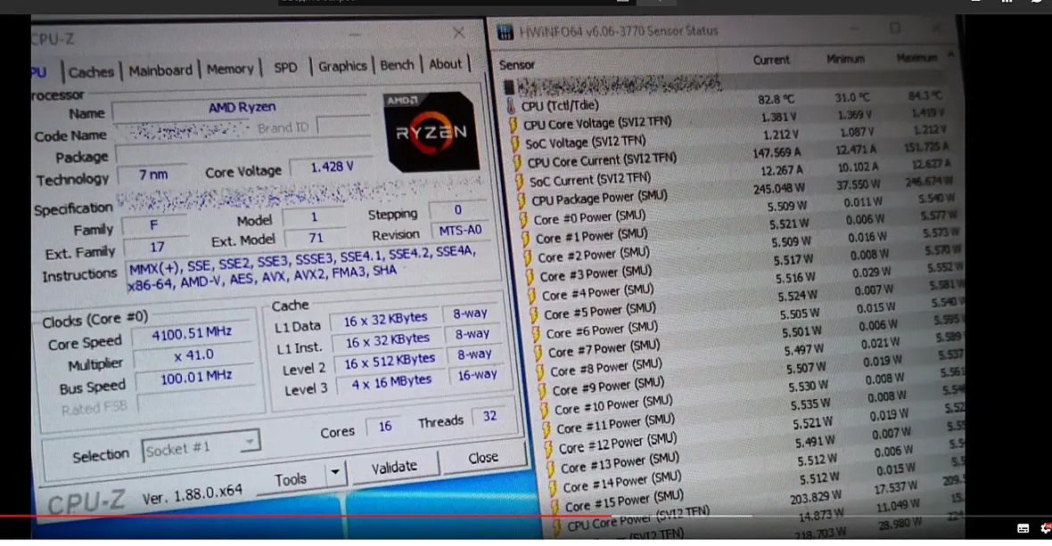Click the lightning icon of Core #14 Power
Screen dimensions: 1052x546
coord(553,487)
